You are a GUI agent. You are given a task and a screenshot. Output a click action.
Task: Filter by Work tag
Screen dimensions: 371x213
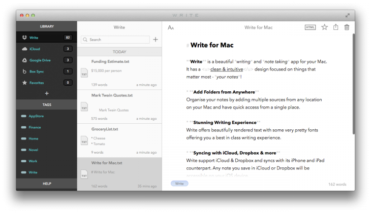[x=33, y=161]
